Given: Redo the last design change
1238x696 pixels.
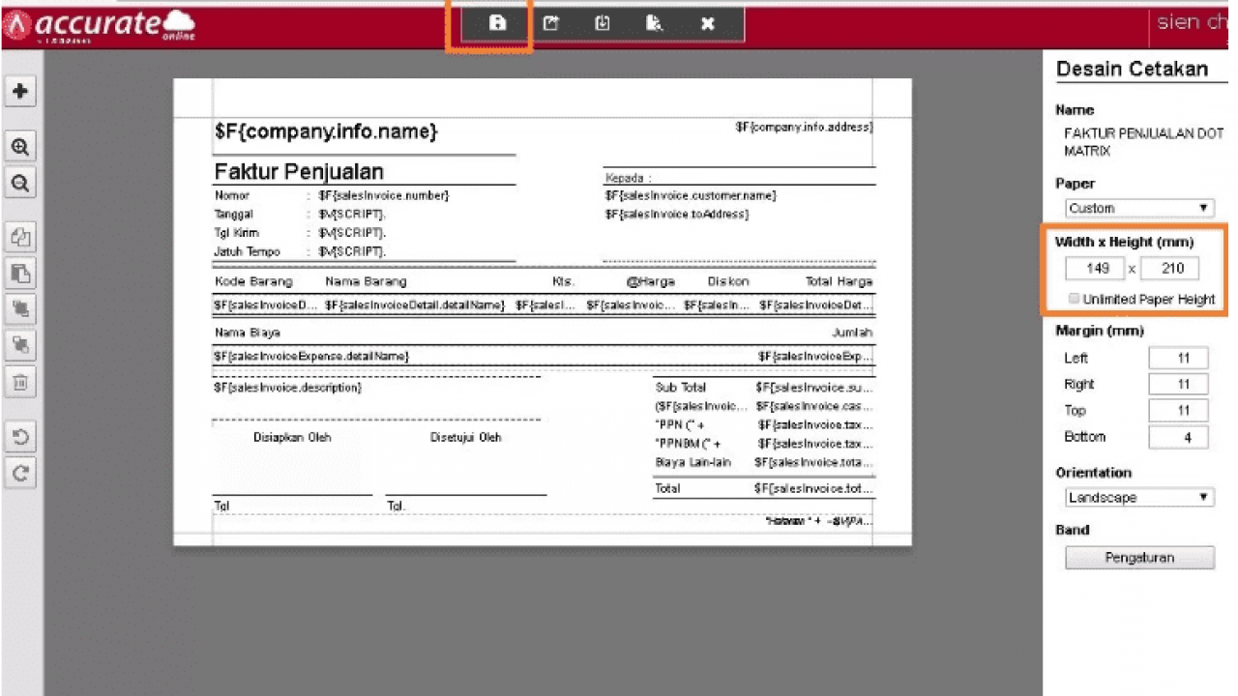Looking at the screenshot, I should click(20, 473).
